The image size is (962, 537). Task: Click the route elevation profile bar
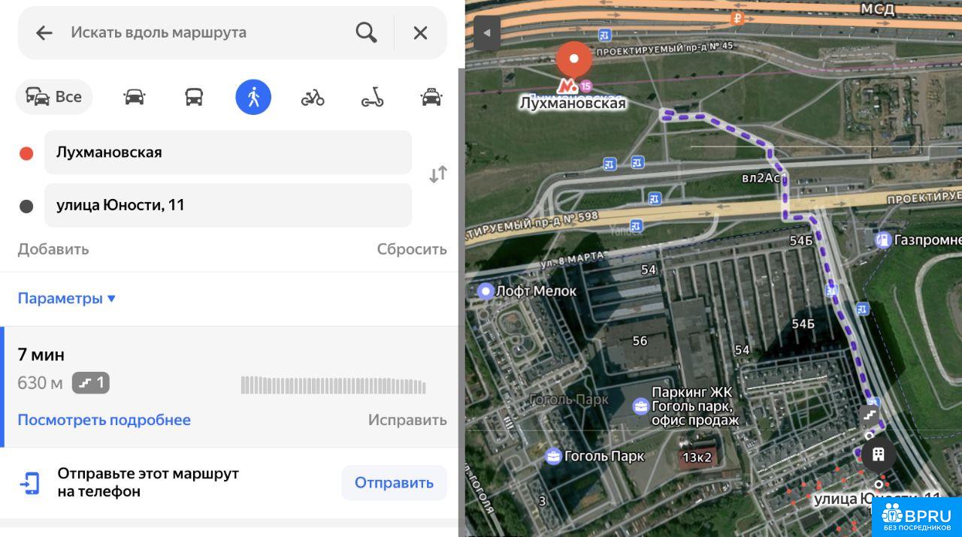coord(334,385)
